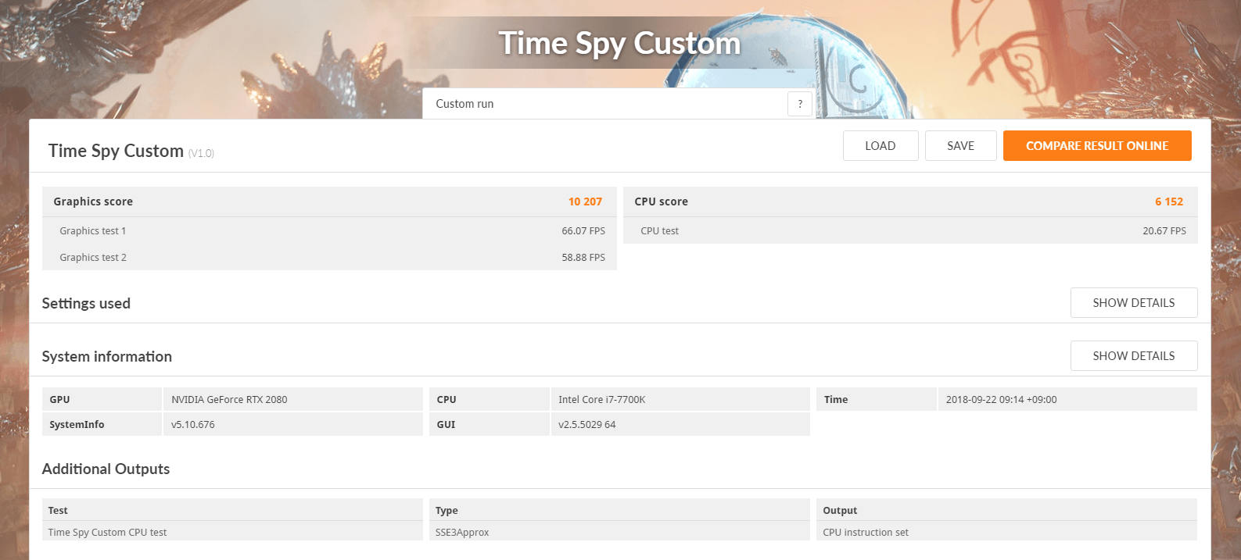Viewport: 1241px width, 560px height.
Task: Click the time value 2018-09-22 09:14
Action: coord(1067,399)
